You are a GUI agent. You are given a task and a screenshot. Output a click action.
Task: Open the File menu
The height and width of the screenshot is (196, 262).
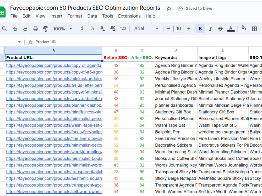(x=14, y=16)
